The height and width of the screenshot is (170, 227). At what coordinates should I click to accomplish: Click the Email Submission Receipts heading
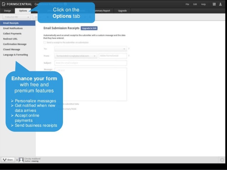[x=62, y=28]
